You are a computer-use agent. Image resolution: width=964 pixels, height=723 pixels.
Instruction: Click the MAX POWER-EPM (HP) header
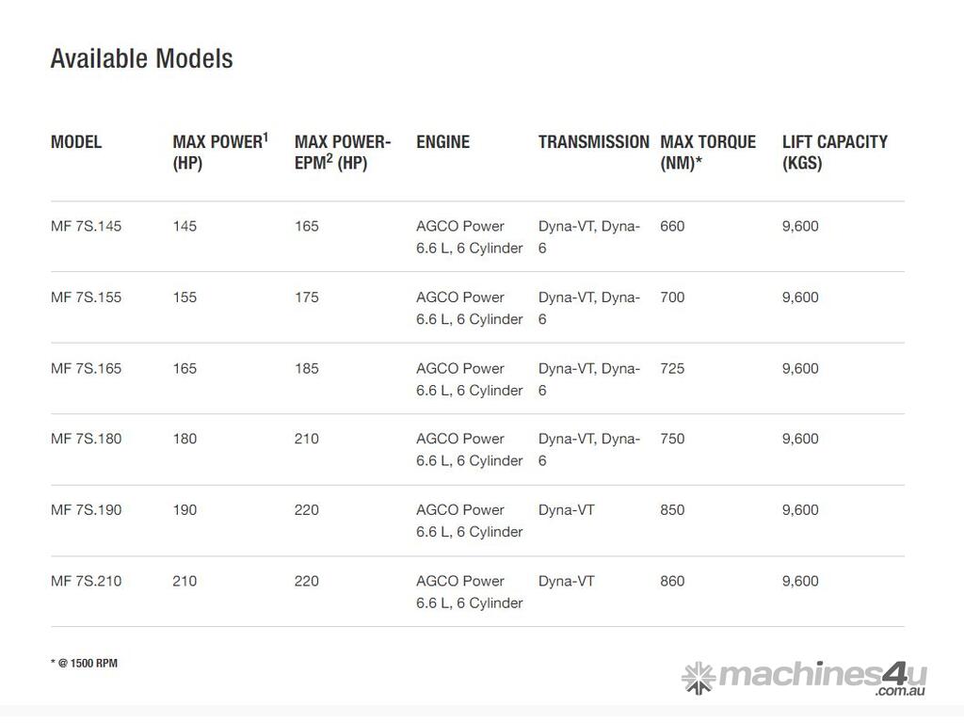[x=342, y=152]
